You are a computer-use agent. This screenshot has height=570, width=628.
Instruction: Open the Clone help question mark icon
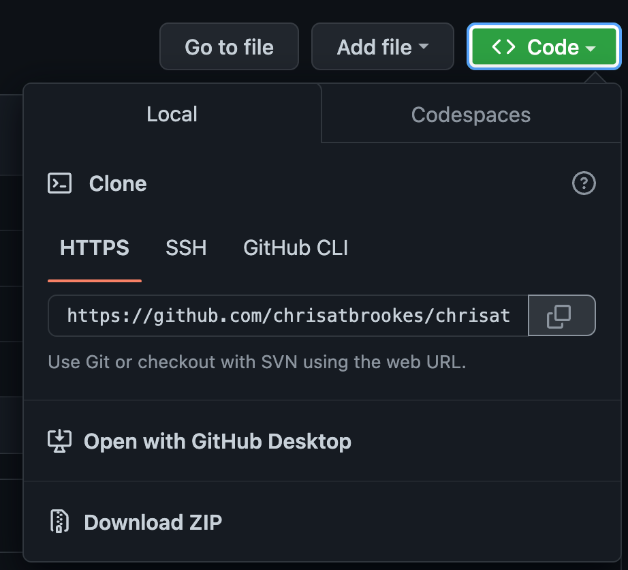coord(584,183)
